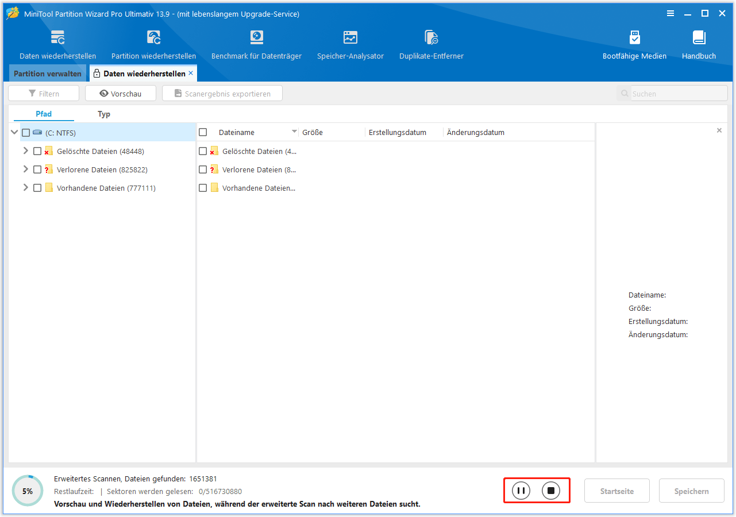The image size is (736, 517).
Task: Click the Startseite button
Action: click(617, 491)
